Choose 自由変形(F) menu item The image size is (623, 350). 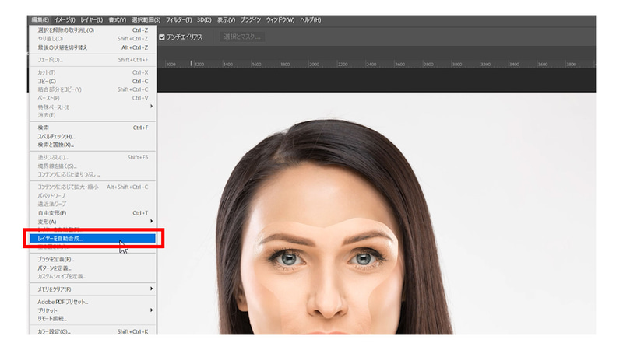93,213
